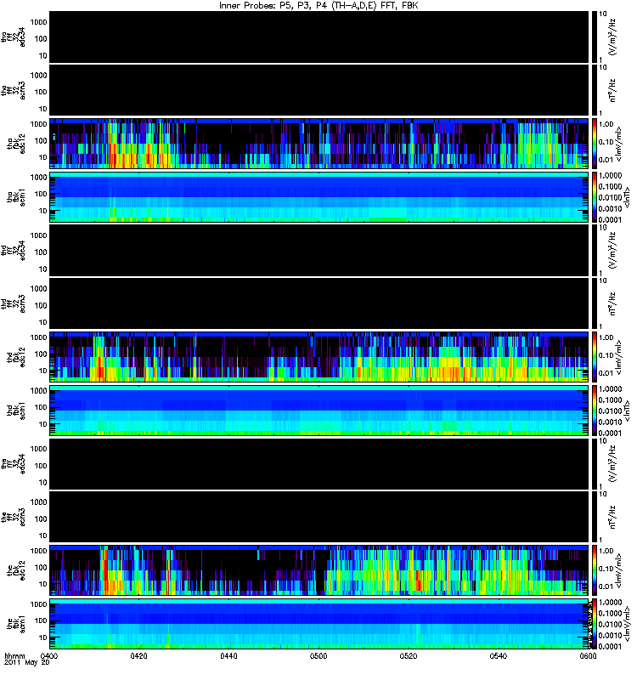
Task: Click the <|mV/m|> units label beside the edc12
Action: (619, 570)
